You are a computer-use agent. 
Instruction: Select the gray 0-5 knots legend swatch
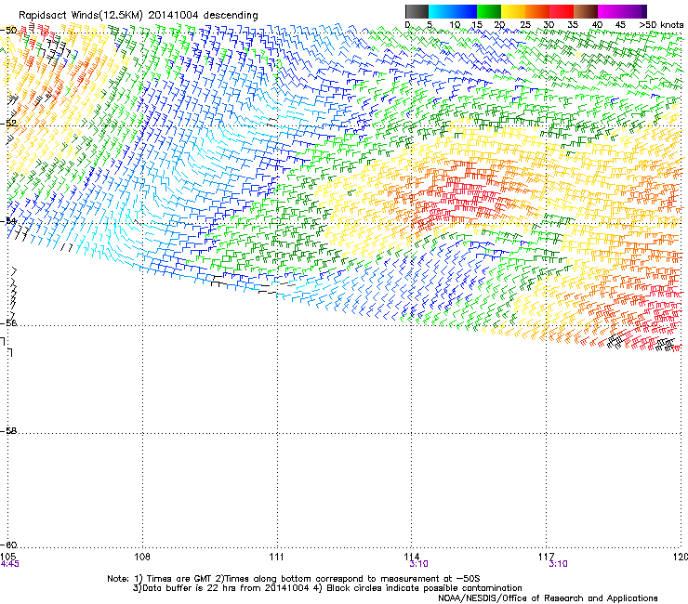coord(417,11)
